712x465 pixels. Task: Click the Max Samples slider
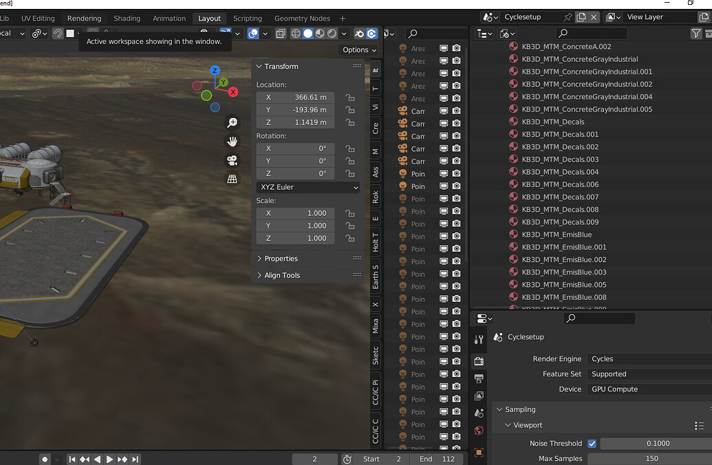[x=651, y=458]
